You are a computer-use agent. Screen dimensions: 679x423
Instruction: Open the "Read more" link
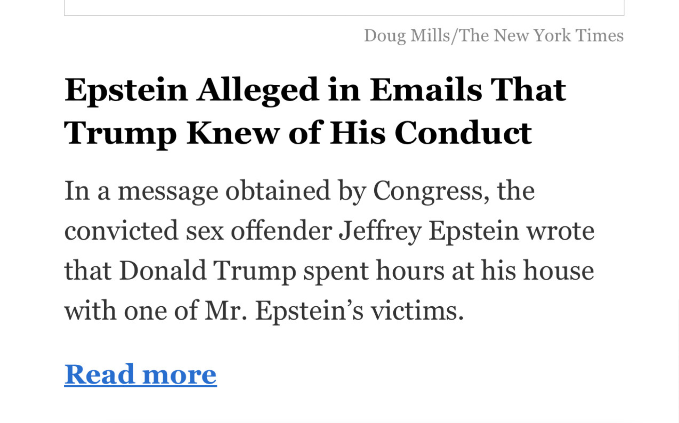(x=140, y=374)
